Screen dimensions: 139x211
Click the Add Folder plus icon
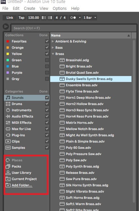click(x=8, y=185)
